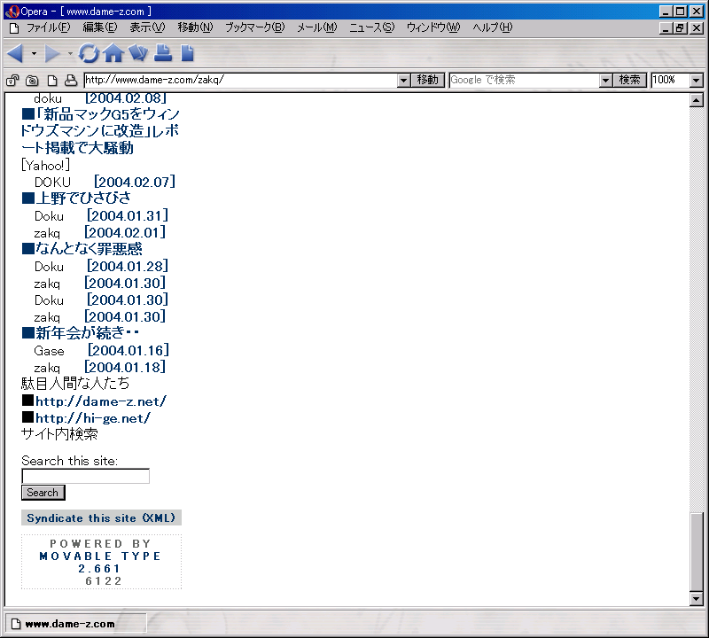The height and width of the screenshot is (638, 709).
Task: Click print preview icon beside address field
Action: tap(71, 81)
